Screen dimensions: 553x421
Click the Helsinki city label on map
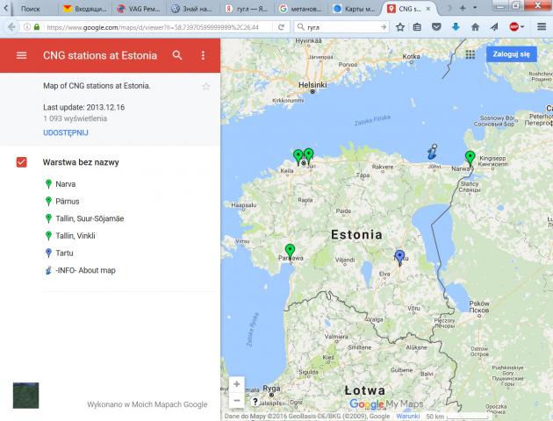(x=312, y=85)
